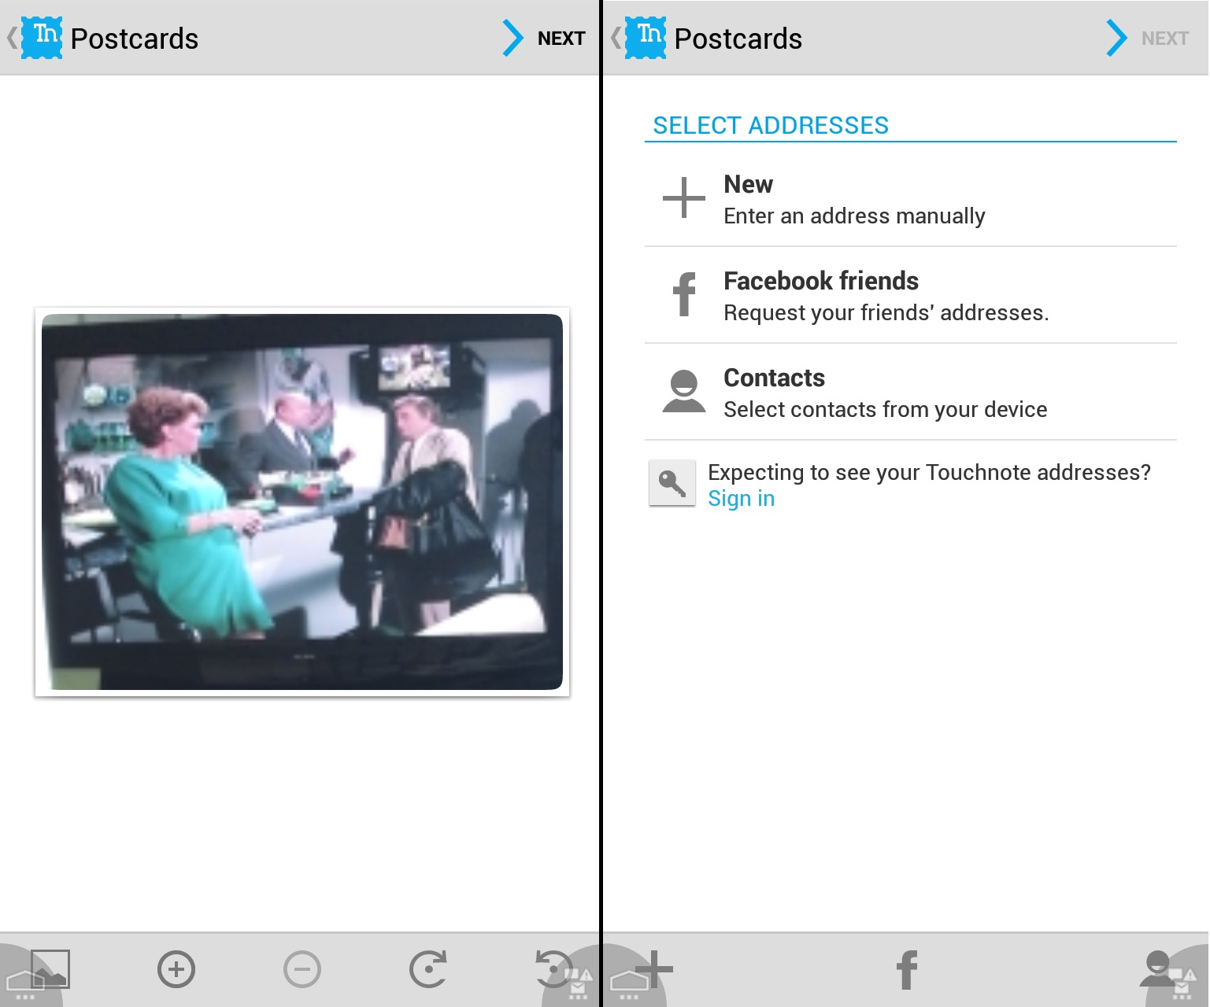The width and height of the screenshot is (1210, 1007).
Task: Tap the Postcards title on the left screen
Action: click(x=135, y=39)
